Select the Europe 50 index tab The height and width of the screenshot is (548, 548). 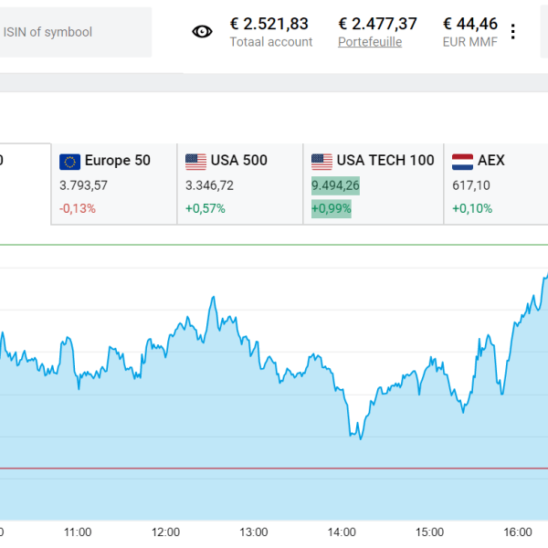(x=114, y=184)
